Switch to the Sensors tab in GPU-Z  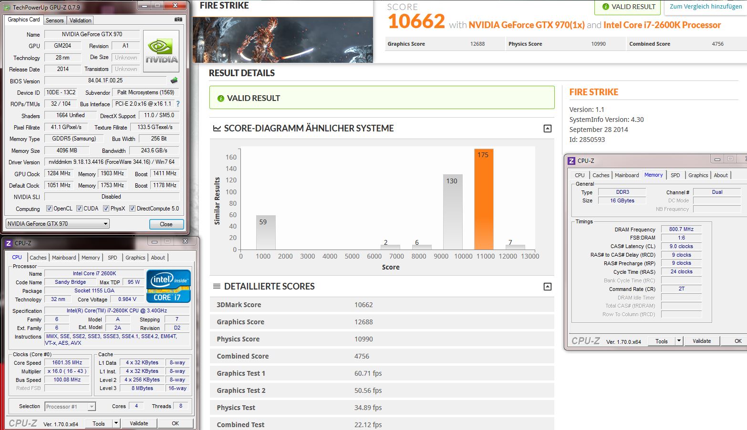pyautogui.click(x=54, y=20)
